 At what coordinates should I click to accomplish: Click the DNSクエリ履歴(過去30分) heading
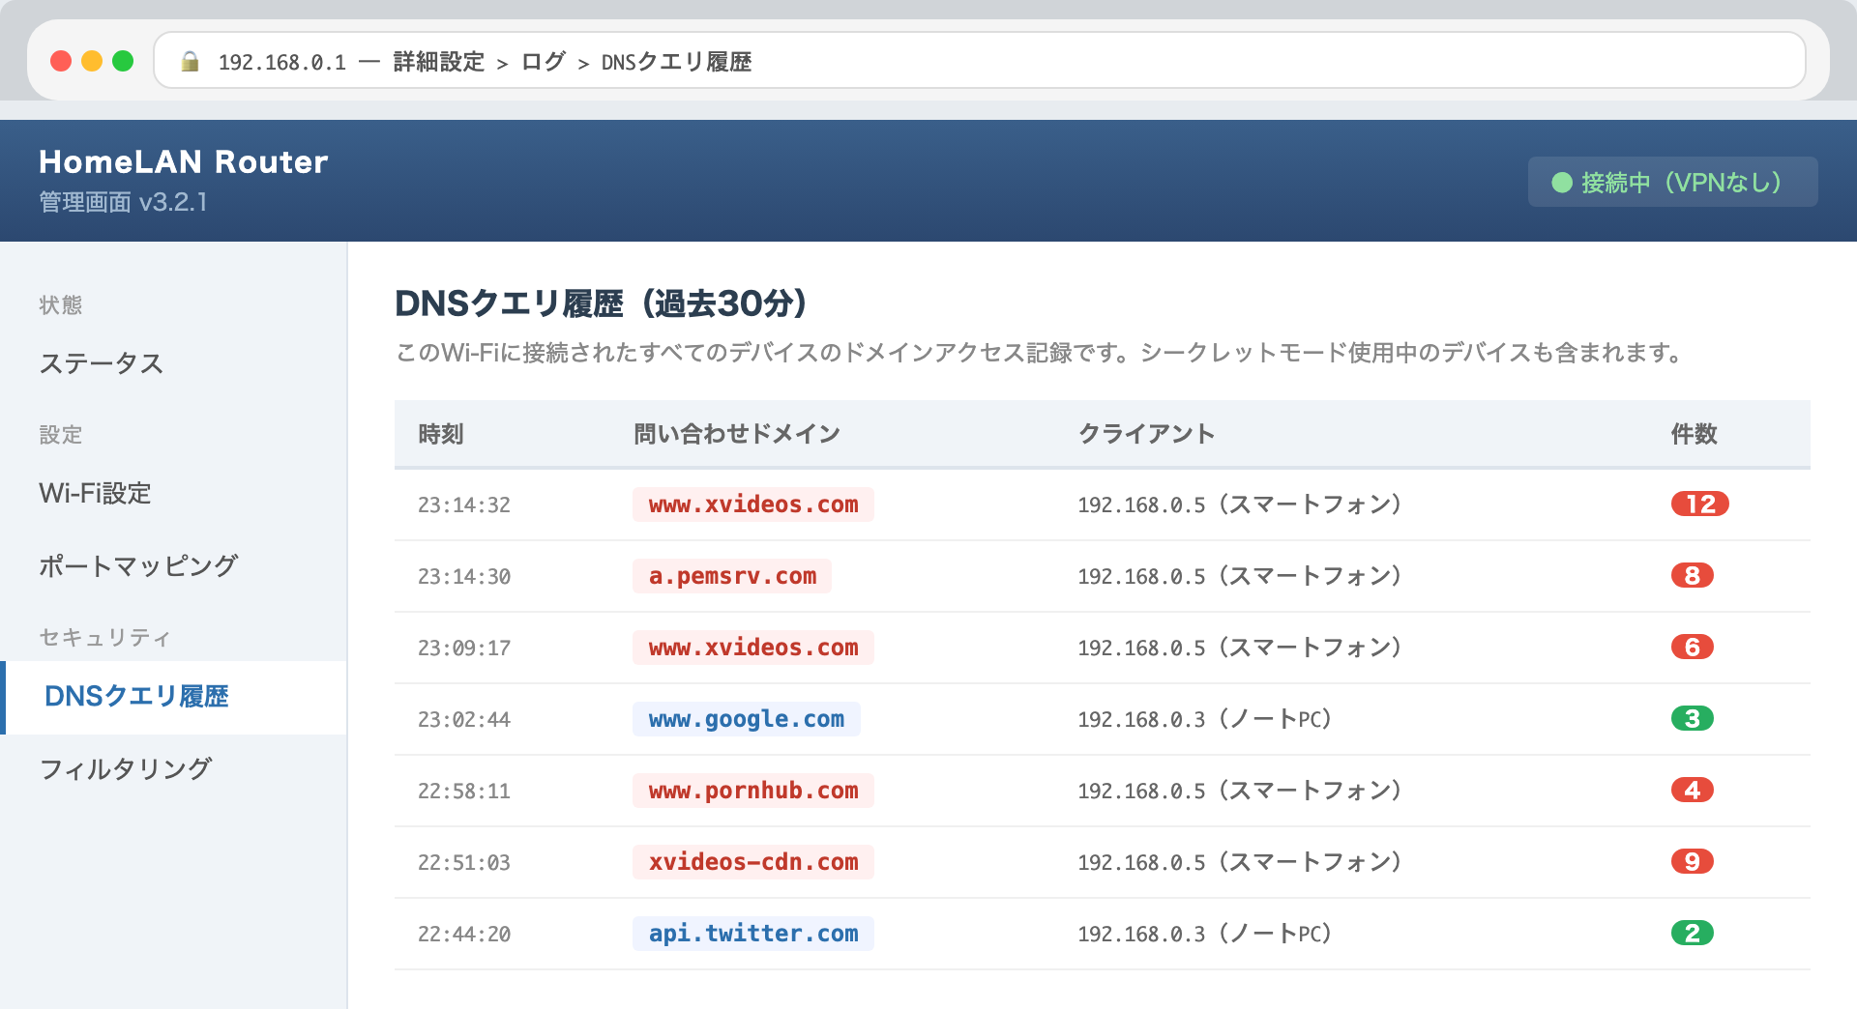click(x=601, y=303)
